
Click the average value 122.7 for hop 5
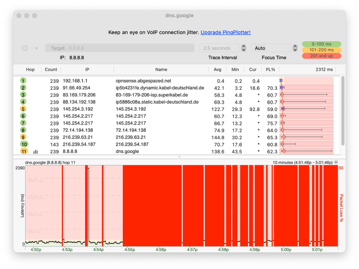[218, 109]
